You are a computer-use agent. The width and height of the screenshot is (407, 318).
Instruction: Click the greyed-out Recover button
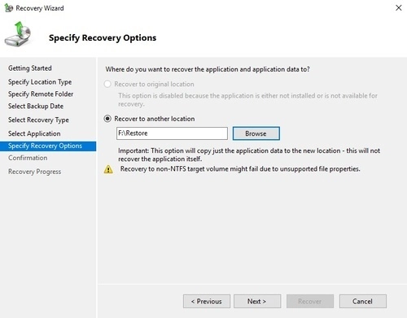click(310, 301)
